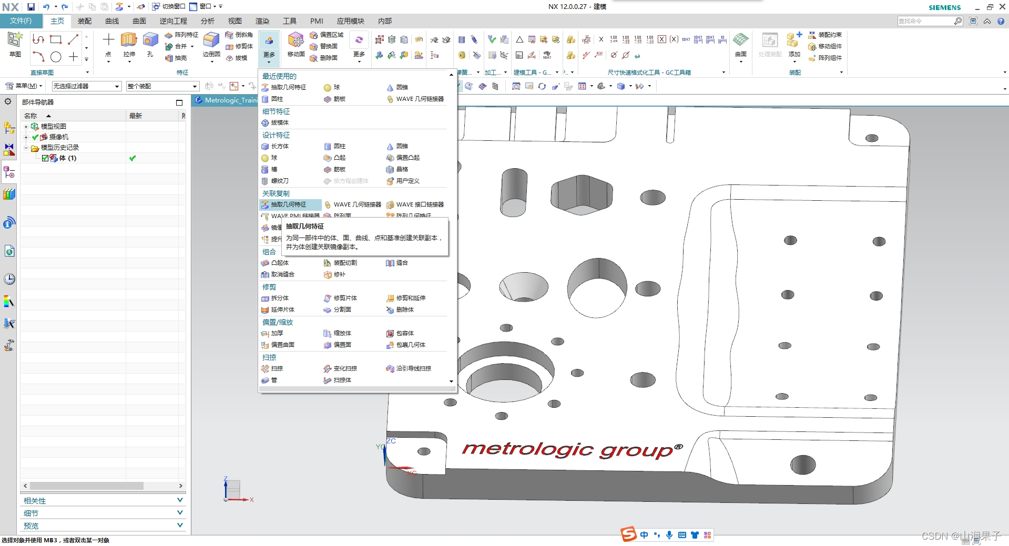Switch to the PMI ribbon tab
This screenshot has width=1009, height=546.
(317, 21)
